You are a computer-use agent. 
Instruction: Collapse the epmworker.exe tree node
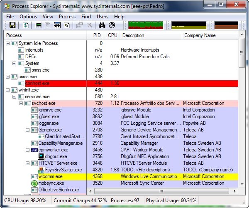[x=28, y=150]
